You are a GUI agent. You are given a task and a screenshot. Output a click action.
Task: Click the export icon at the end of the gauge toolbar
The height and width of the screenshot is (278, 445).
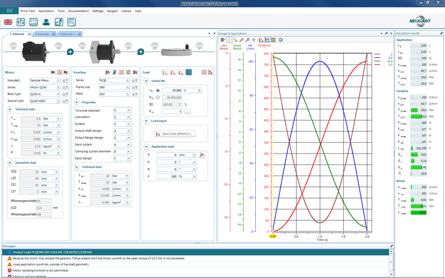coord(281,40)
